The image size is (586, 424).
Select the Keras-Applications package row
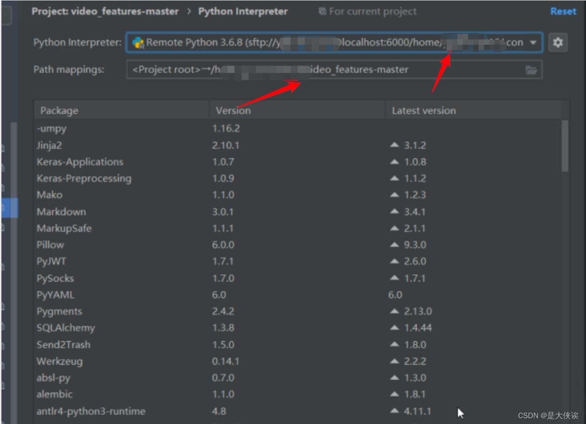point(298,162)
